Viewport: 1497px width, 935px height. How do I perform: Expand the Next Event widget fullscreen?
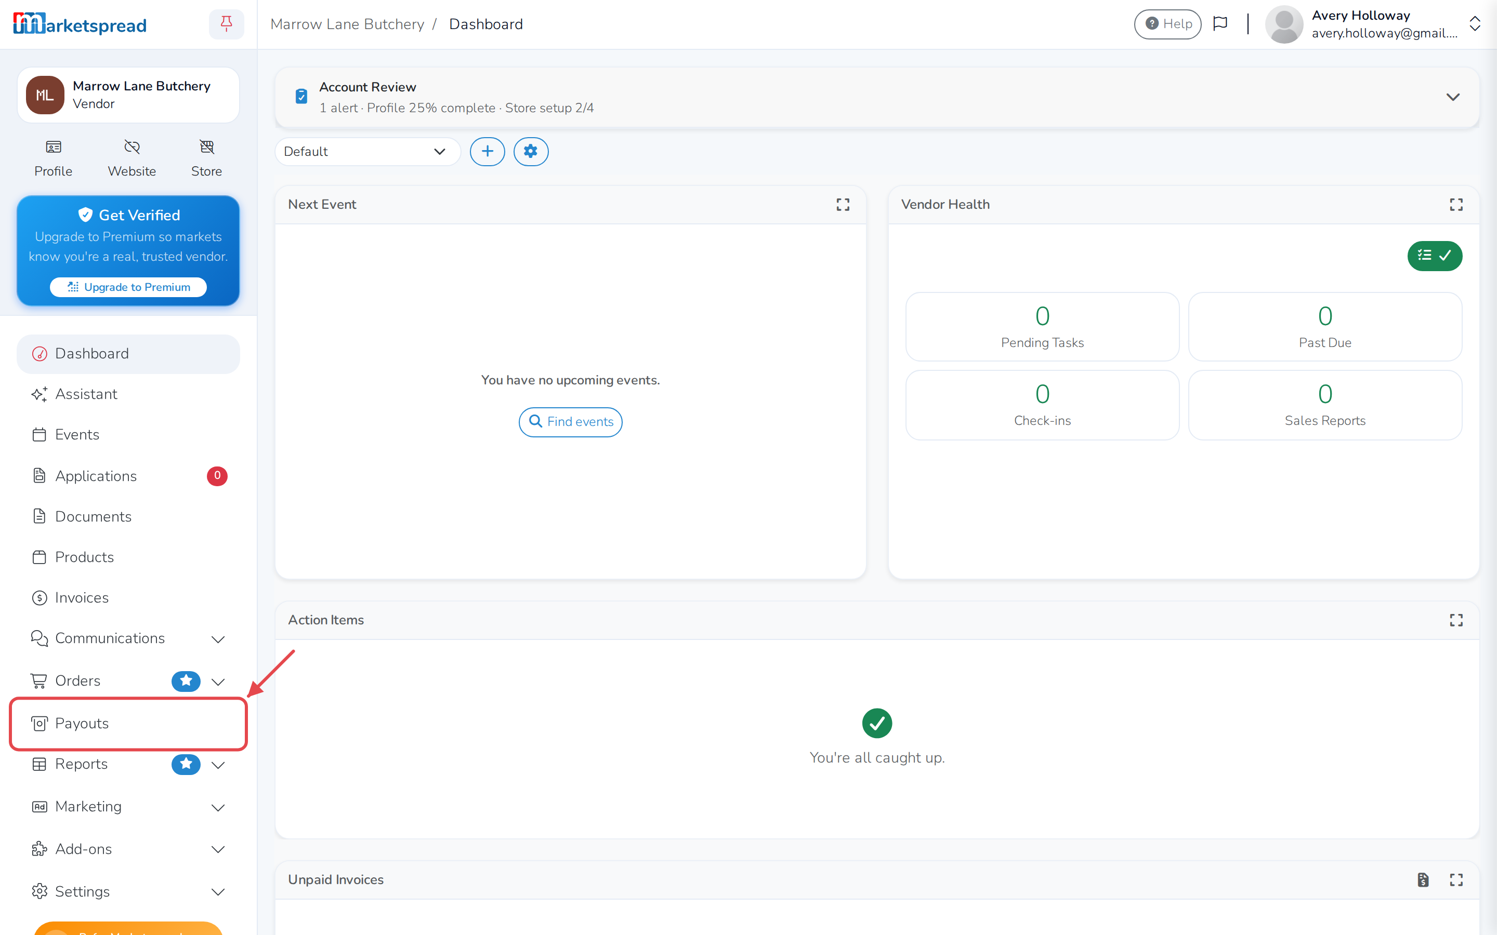pos(843,205)
